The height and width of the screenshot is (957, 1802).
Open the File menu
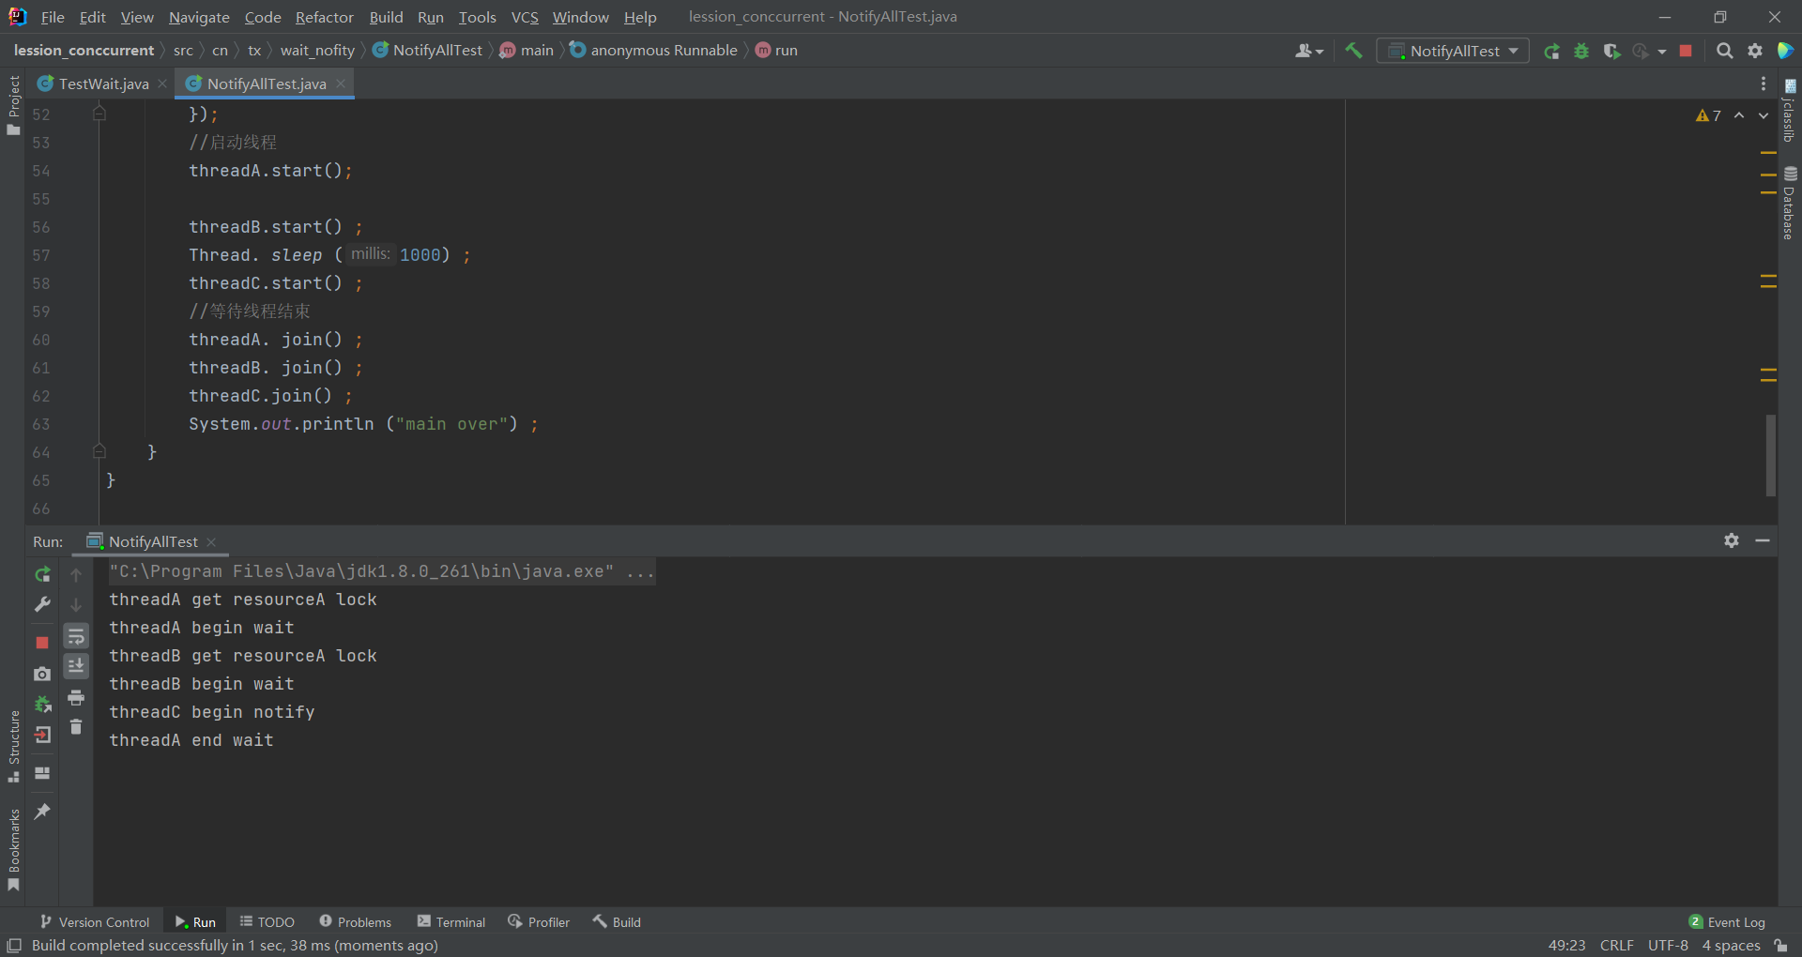[x=53, y=17]
